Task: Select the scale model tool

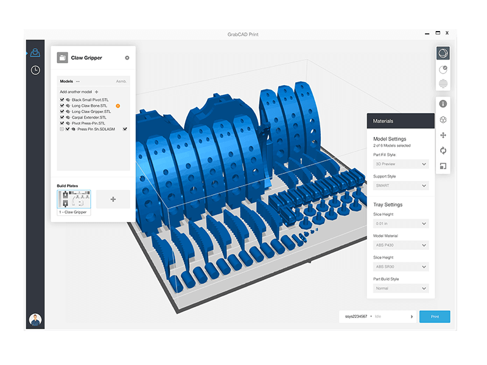Action: point(443,165)
